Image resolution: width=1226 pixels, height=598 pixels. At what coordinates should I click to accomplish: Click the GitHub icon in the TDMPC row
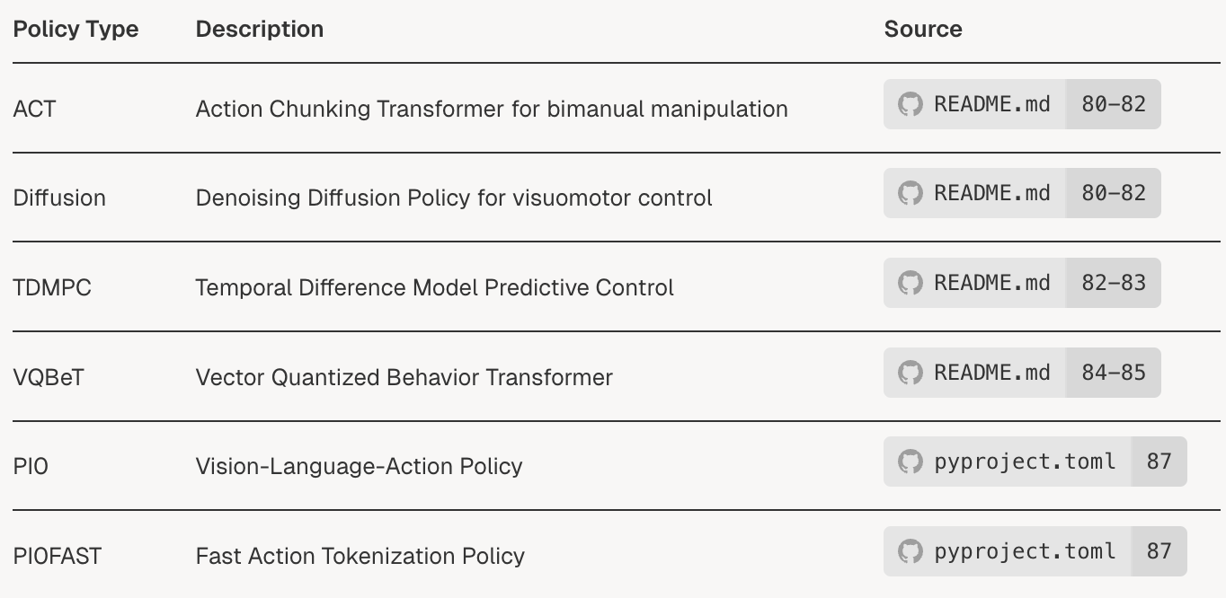coord(911,283)
